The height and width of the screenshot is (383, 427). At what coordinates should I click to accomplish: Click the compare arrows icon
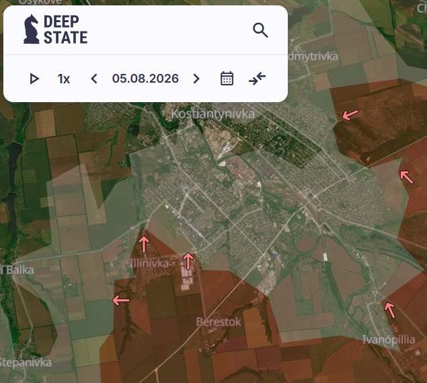click(257, 79)
